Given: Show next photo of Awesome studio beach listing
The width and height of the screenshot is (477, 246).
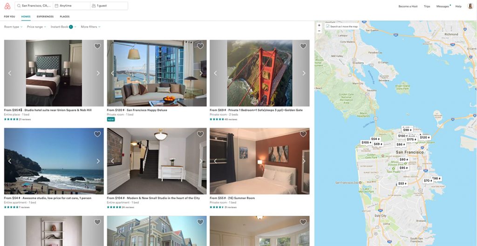Looking at the screenshot, I should tap(98, 161).
